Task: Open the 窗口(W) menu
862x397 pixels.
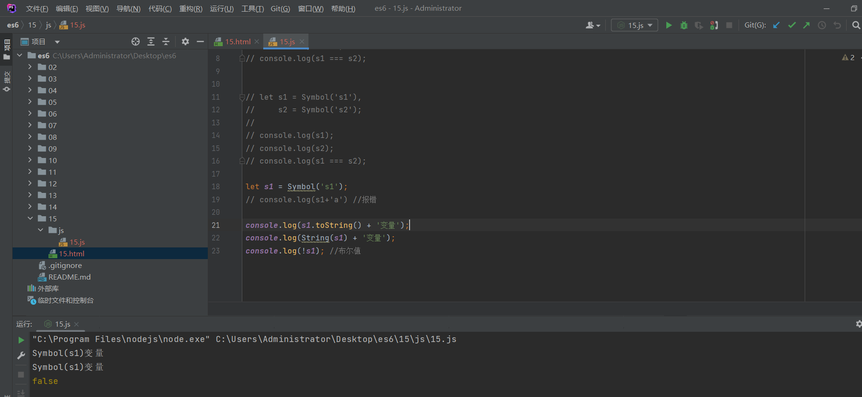Action: tap(311, 9)
